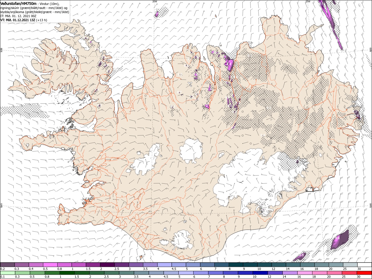The image size is (372, 279).
Task: Click the "0.6" value on the offshore purple snow patch
Action: coord(337,238)
